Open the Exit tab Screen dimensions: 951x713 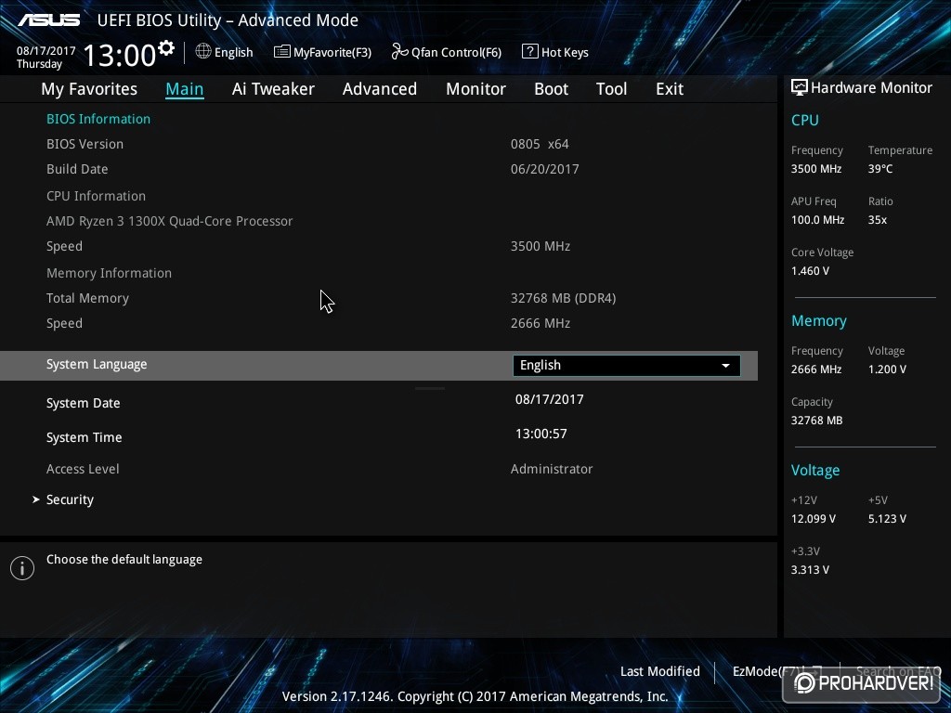click(x=670, y=88)
